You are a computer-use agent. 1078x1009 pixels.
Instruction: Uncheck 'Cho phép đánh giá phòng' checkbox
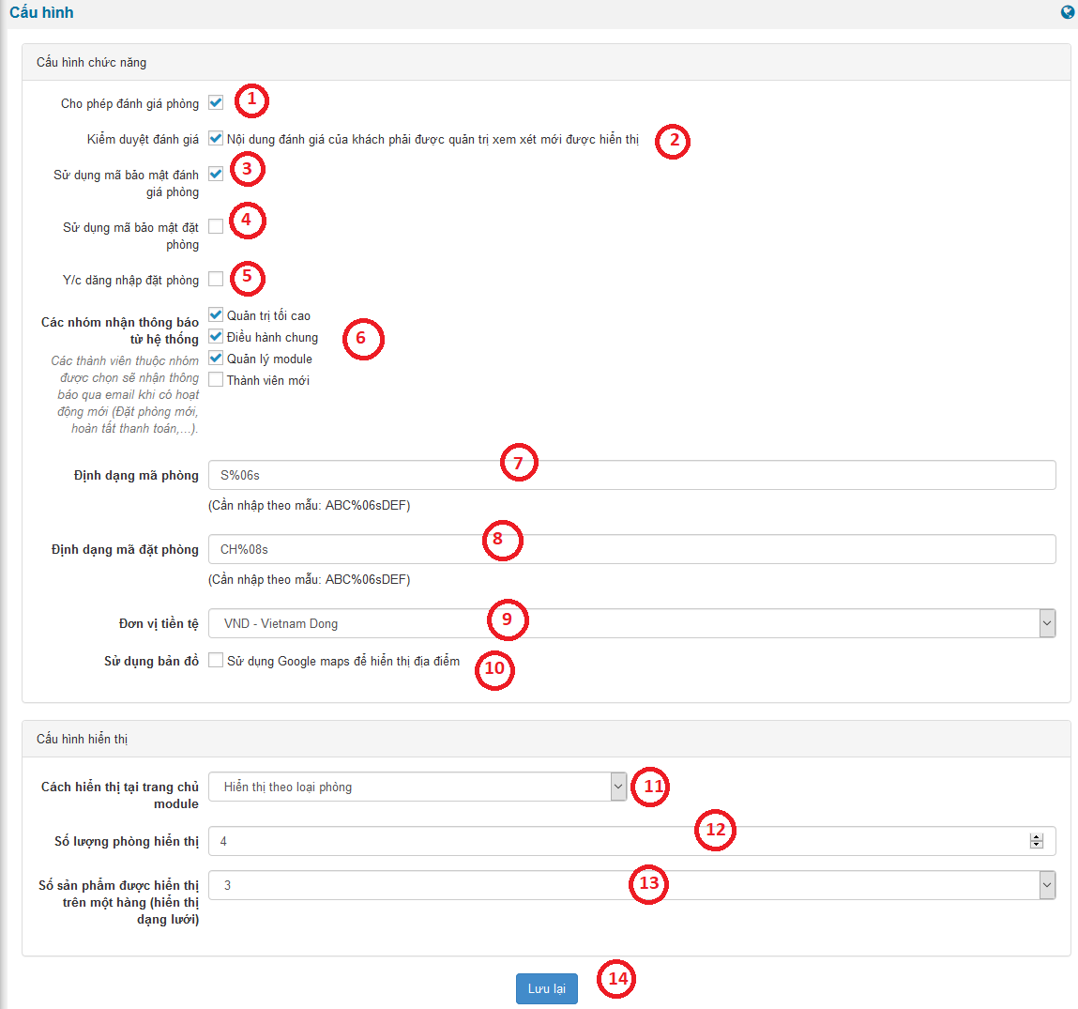216,102
